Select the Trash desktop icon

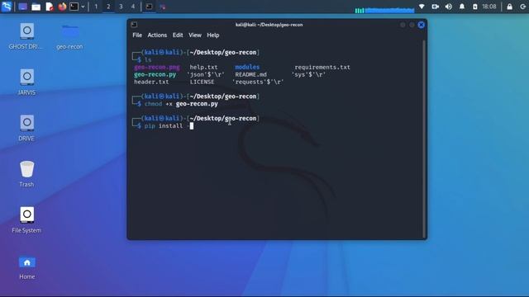click(26, 174)
